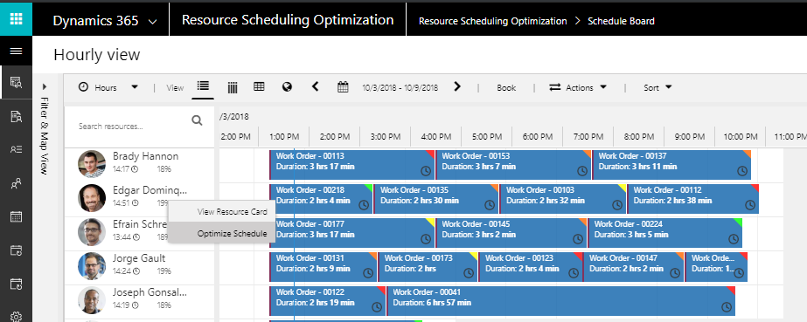The width and height of the screenshot is (807, 322).
Task: Open the Actions dropdown menu
Action: pyautogui.click(x=578, y=87)
